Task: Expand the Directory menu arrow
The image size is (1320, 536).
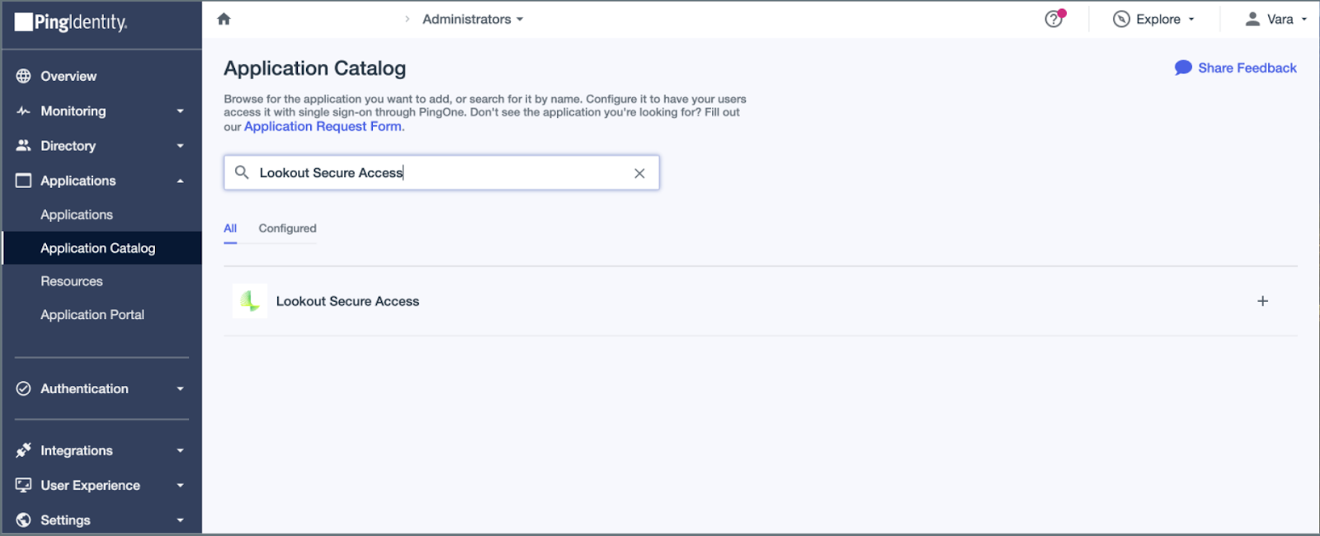Action: click(x=180, y=146)
